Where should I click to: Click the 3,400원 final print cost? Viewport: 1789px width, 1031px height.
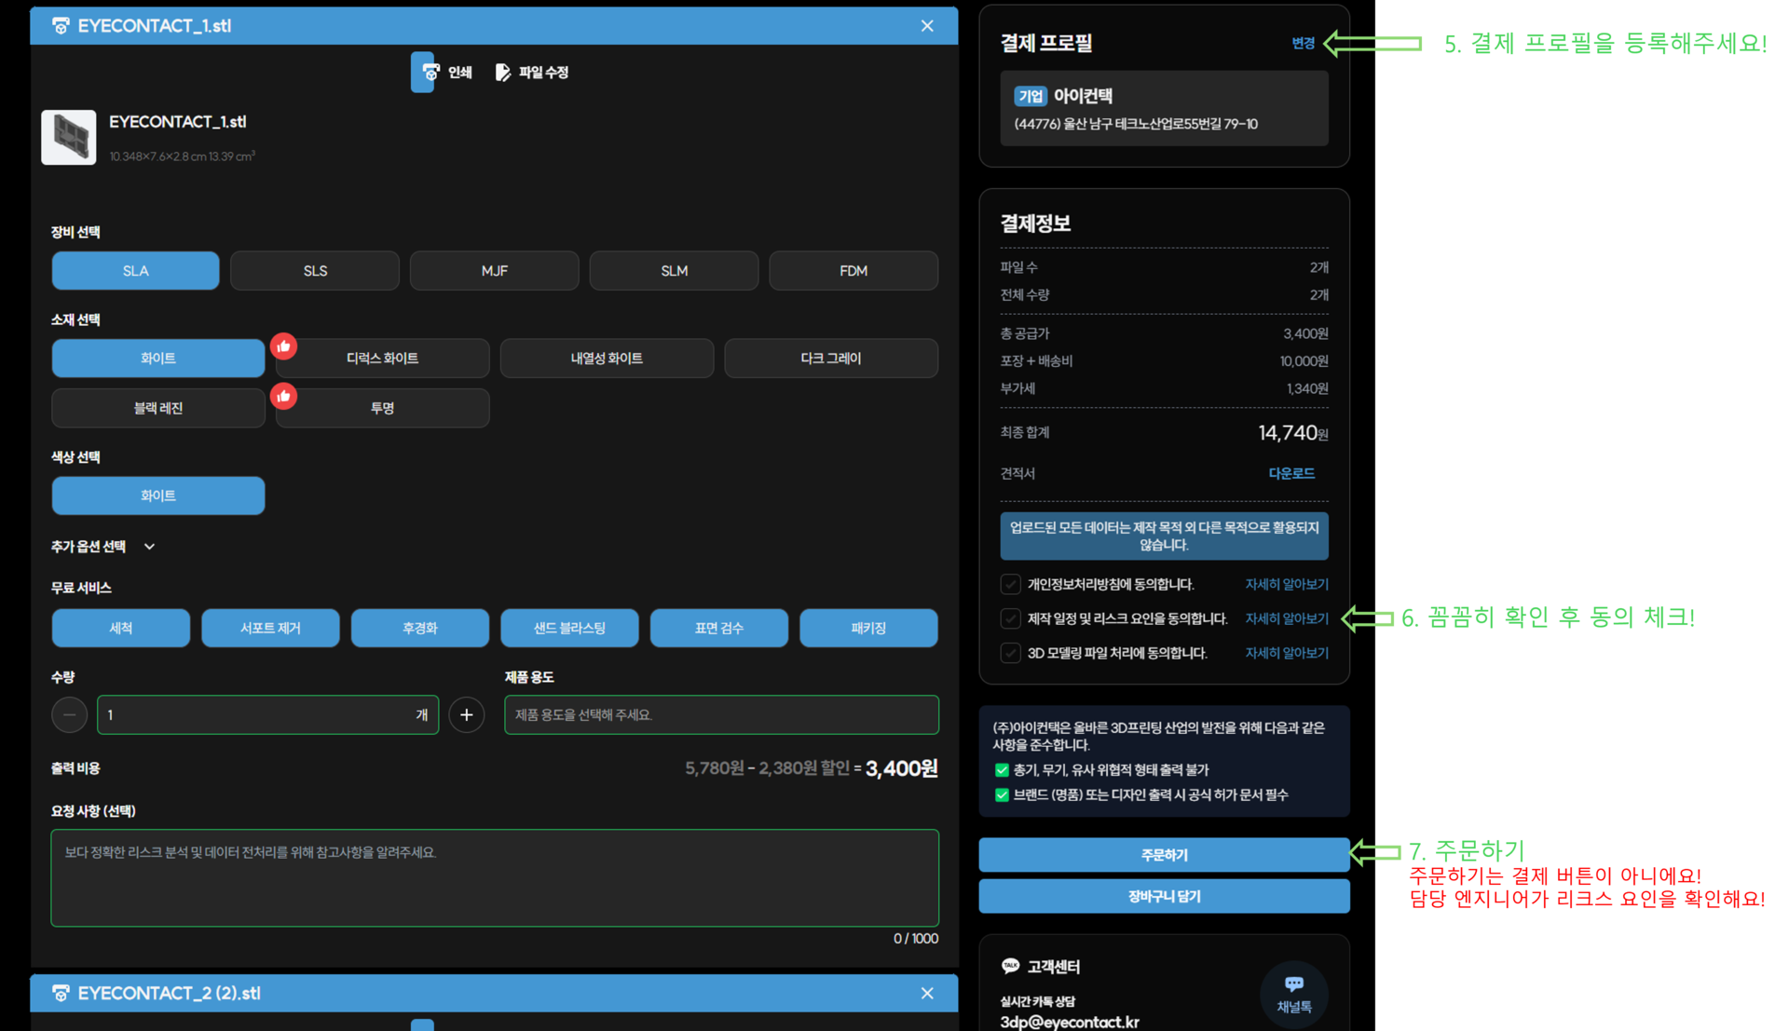(902, 768)
